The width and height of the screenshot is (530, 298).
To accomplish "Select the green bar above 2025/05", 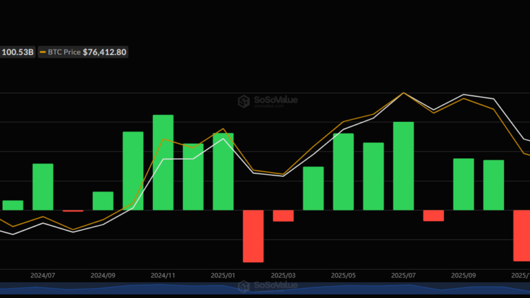I will 343,172.
